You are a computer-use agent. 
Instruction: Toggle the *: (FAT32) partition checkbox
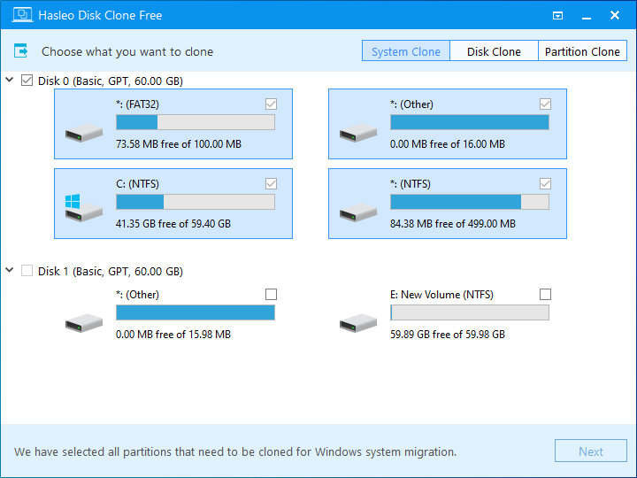(x=271, y=104)
